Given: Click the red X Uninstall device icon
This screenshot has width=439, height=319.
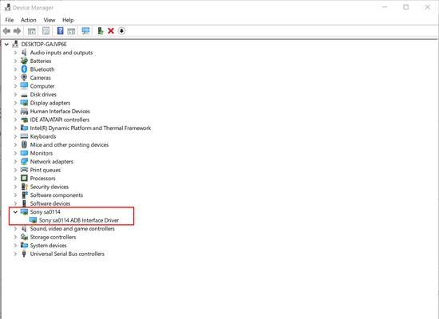Looking at the screenshot, I should [x=111, y=31].
